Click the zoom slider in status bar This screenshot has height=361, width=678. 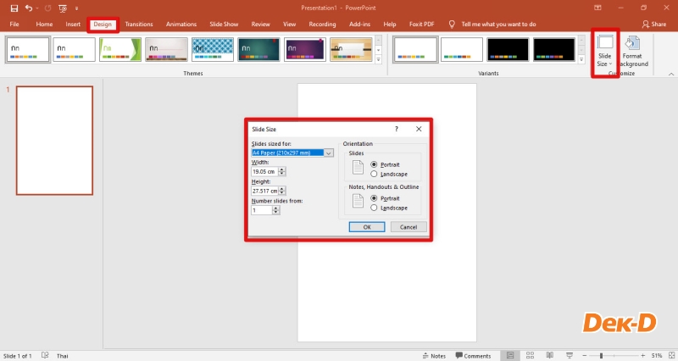point(603,356)
